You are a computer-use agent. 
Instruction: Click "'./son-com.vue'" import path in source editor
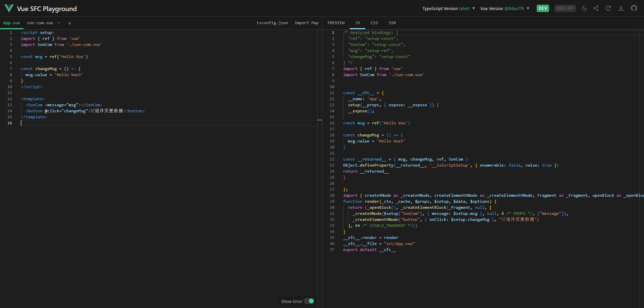[x=84, y=45]
